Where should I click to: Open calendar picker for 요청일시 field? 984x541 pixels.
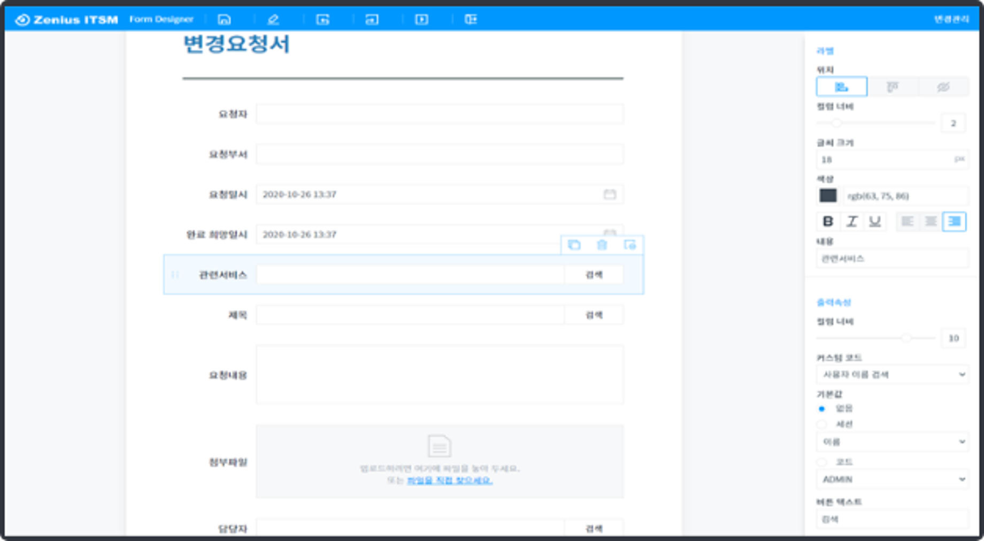[610, 194]
